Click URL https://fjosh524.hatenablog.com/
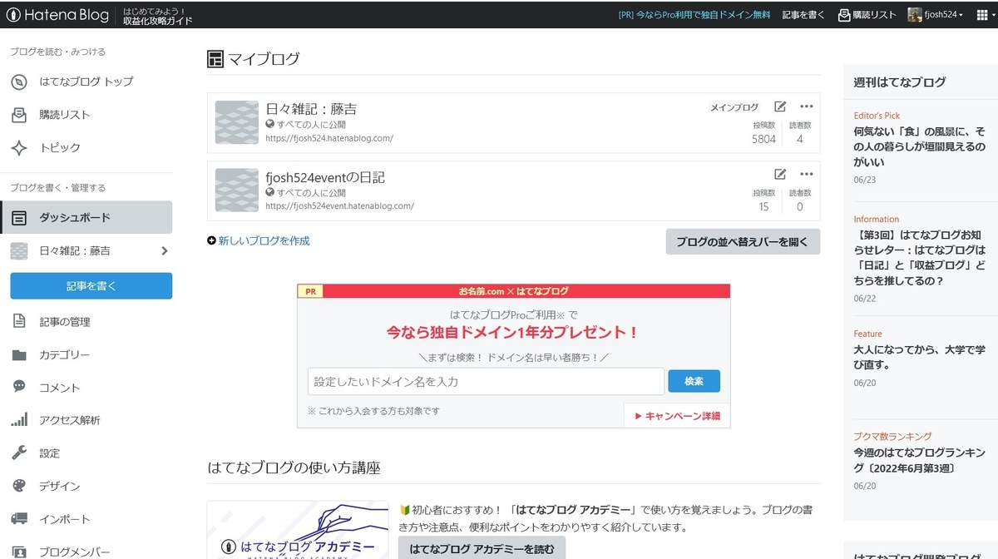Image resolution: width=998 pixels, height=559 pixels. [329, 138]
